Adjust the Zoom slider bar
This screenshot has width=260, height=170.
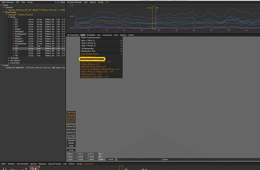pyautogui.click(x=189, y=160)
